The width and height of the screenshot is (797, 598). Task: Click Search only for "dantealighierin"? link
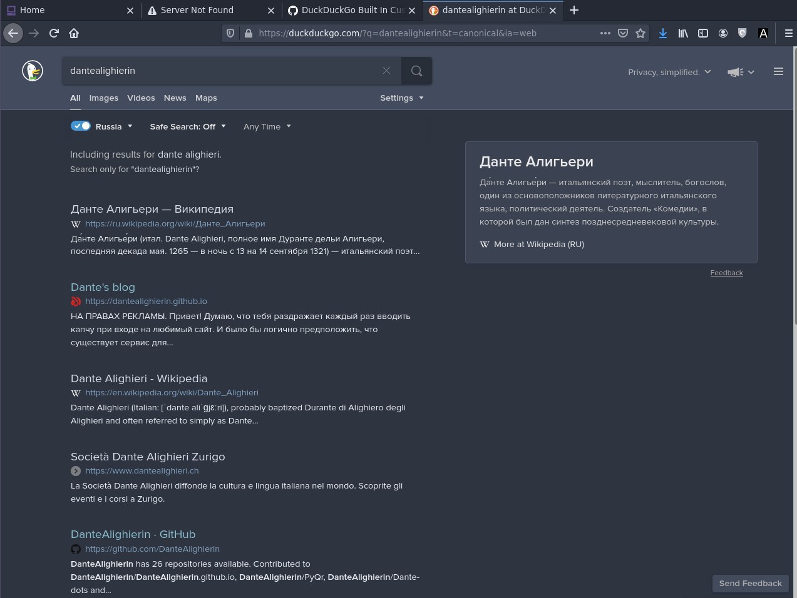pos(135,170)
